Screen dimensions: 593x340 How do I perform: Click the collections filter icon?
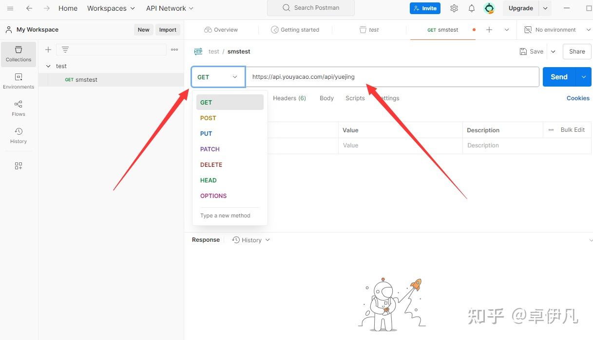click(65, 50)
